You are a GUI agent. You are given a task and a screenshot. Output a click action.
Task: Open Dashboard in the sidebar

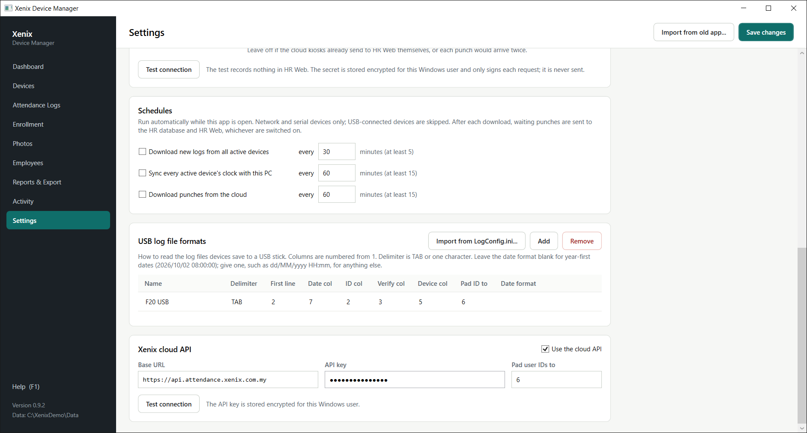(58, 67)
